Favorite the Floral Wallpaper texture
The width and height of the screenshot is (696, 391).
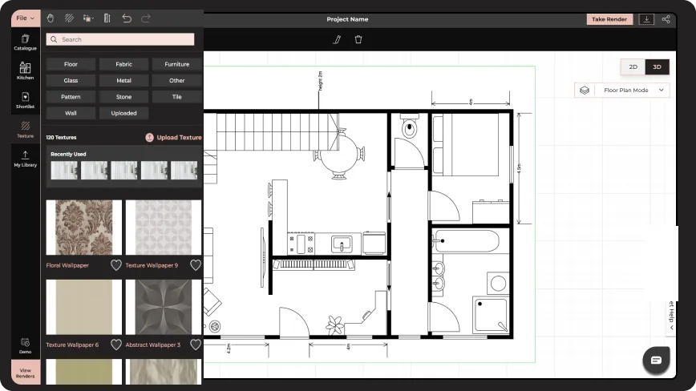[x=115, y=265]
